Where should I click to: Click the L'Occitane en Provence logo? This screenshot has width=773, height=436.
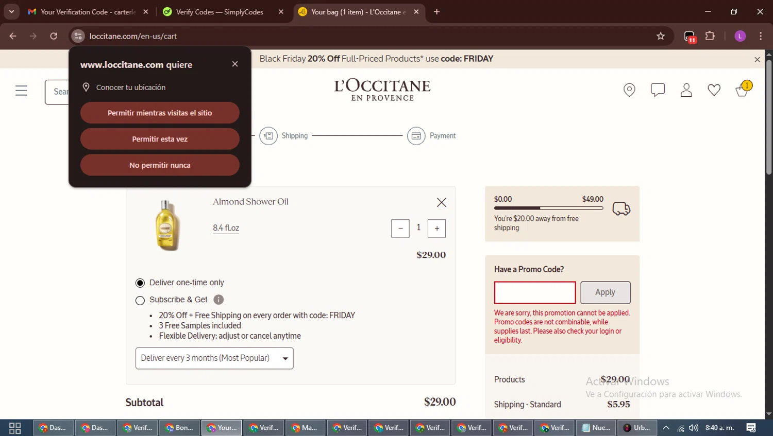click(382, 90)
